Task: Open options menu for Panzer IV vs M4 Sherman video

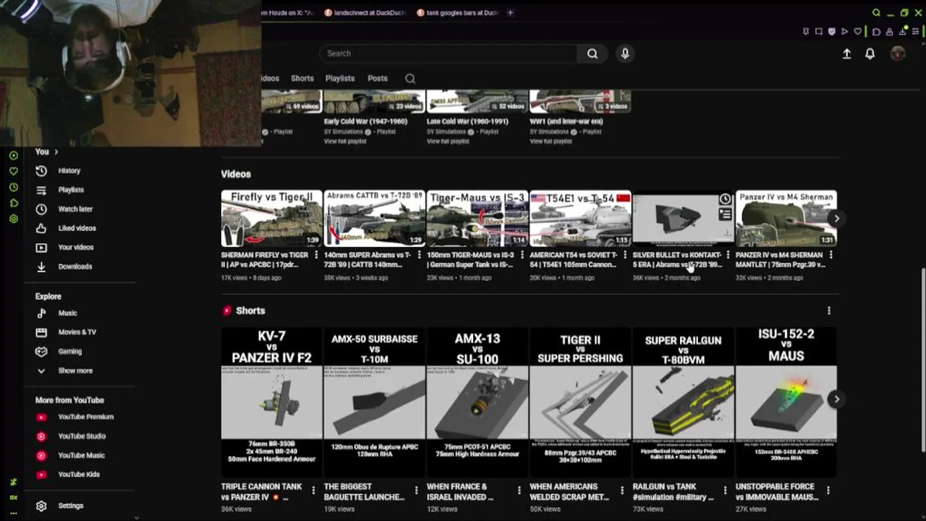Action: coord(831,255)
